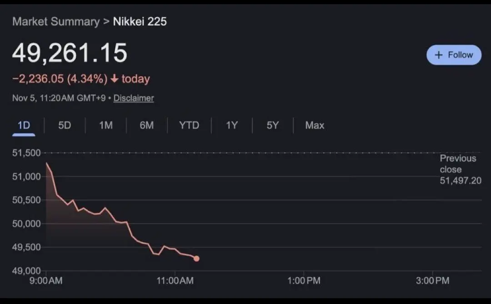Screen dimensions: 491x304
Task: Switch to the 5D tab
Action: [x=65, y=125]
